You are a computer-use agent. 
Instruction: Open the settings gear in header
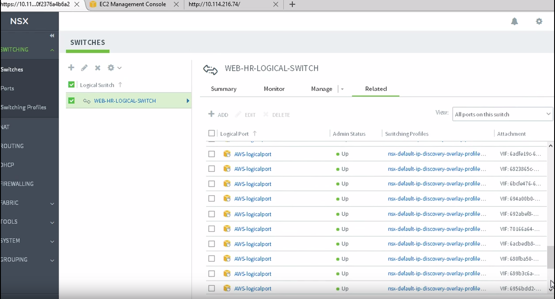point(539,21)
